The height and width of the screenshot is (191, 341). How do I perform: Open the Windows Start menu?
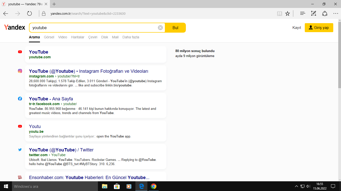tap(6, 186)
